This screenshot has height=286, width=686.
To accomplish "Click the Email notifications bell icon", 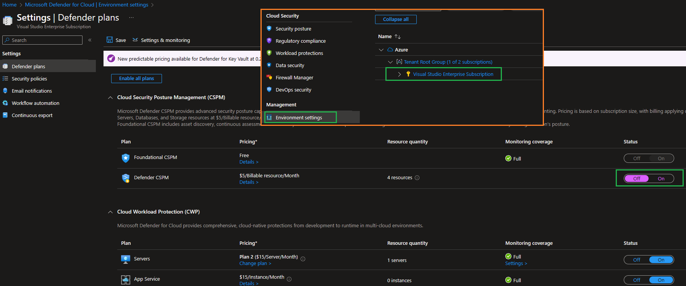I will tap(5, 91).
